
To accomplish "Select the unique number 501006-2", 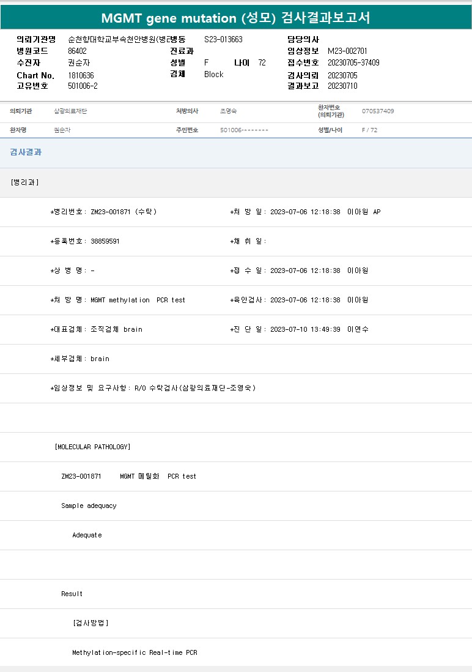I will tap(83, 86).
